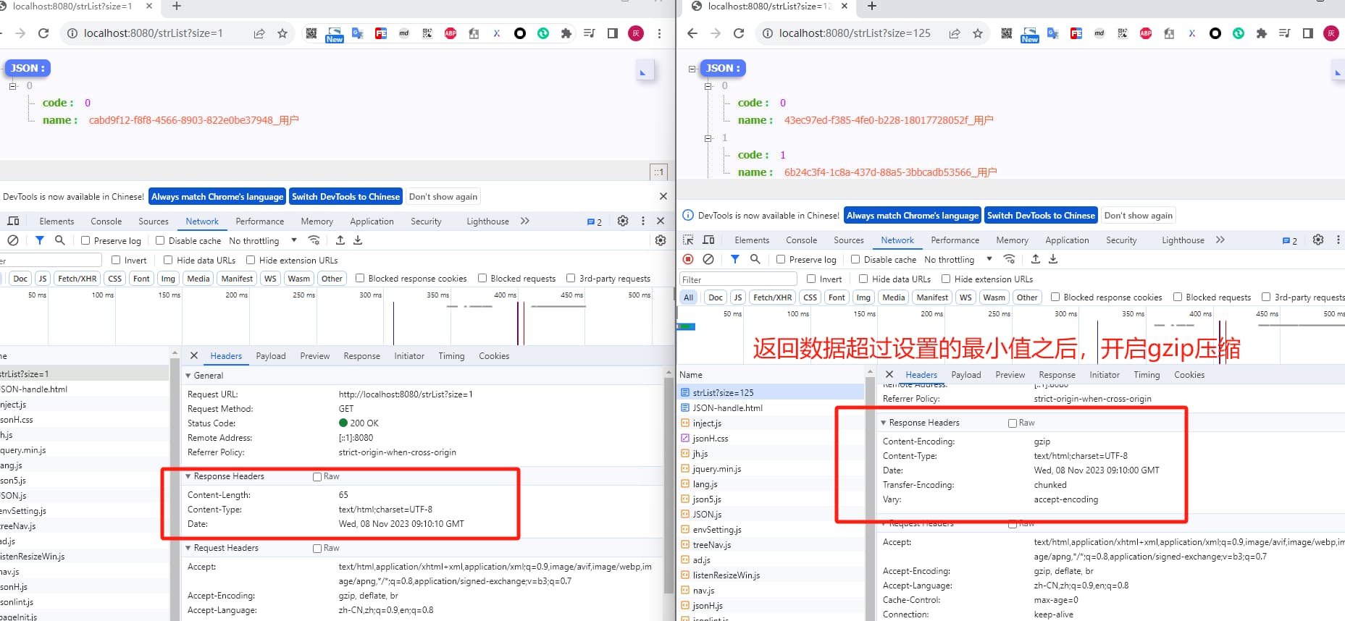Viewport: 1345px width, 621px height.
Task: Clear the network log in right DevTools
Action: click(708, 259)
